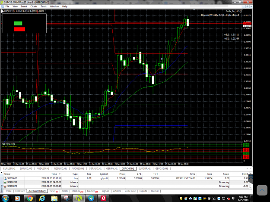
Task: Switch to the GBPAUD,H1 chart tab
Action: (x=95, y=169)
